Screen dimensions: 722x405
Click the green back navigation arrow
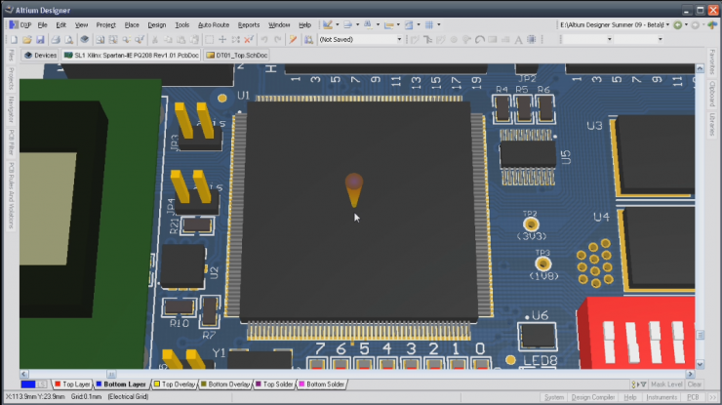(675, 24)
